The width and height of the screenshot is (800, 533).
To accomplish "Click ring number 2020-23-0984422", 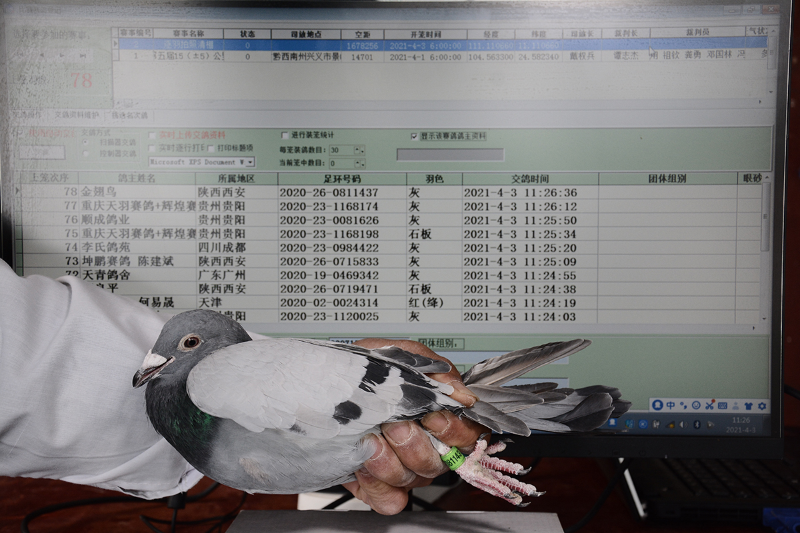I will pyautogui.click(x=329, y=247).
